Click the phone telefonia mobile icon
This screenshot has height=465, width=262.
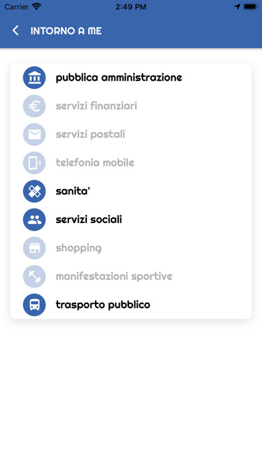(34, 163)
